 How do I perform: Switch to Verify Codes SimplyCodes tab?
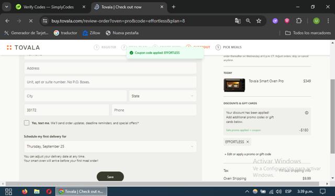point(49,7)
